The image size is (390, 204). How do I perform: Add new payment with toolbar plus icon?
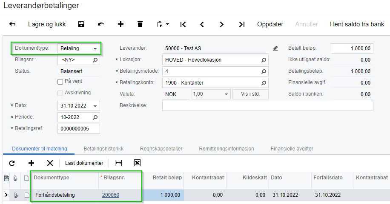tap(120, 24)
